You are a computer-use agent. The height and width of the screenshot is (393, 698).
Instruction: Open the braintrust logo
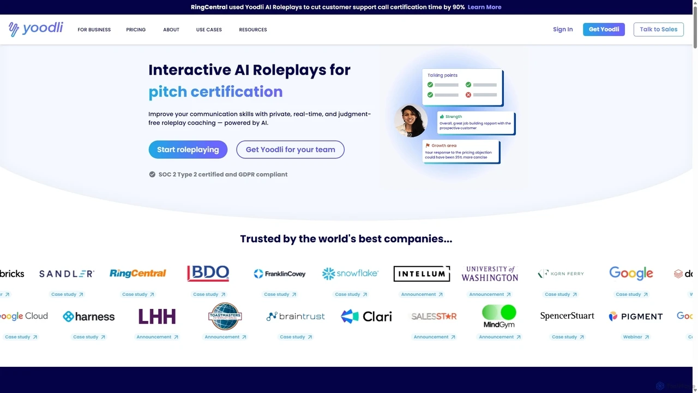tap(296, 317)
